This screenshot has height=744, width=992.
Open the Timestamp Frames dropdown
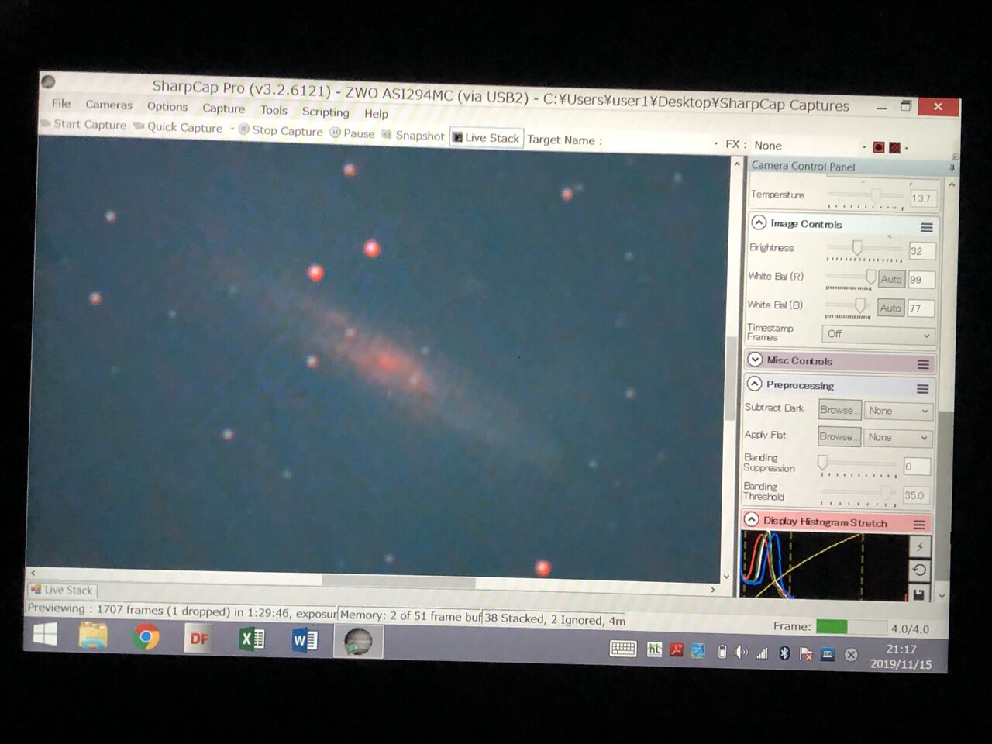(x=877, y=335)
